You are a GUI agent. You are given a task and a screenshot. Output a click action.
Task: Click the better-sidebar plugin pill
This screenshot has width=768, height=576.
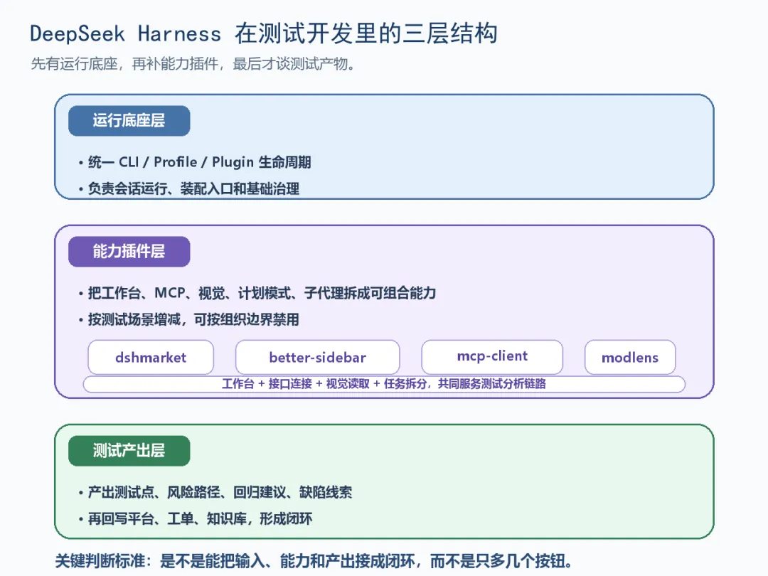point(317,357)
